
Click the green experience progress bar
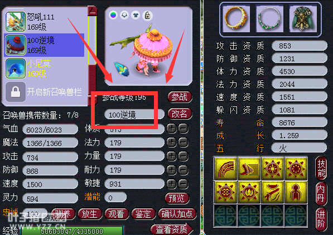point(72,231)
